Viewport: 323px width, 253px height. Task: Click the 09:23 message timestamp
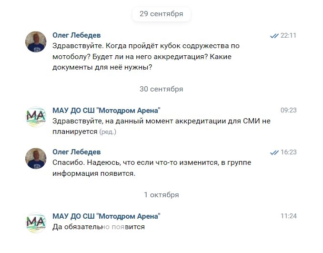click(289, 110)
